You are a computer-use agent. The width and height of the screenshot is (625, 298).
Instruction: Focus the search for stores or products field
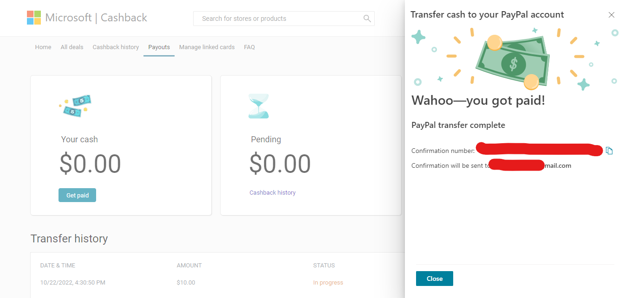tap(279, 19)
